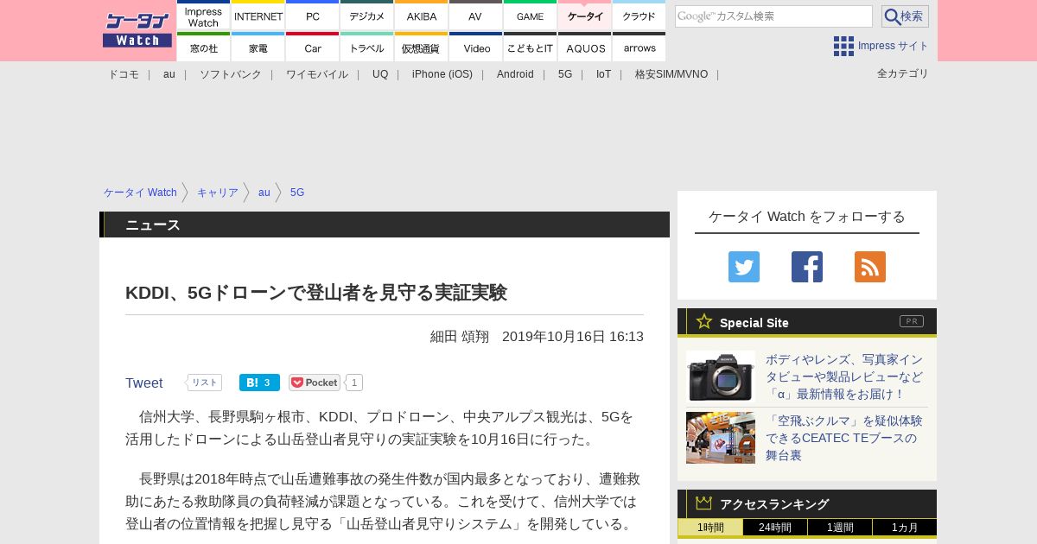Go to ドコモ category
The width and height of the screenshot is (1037, 544).
[124, 74]
